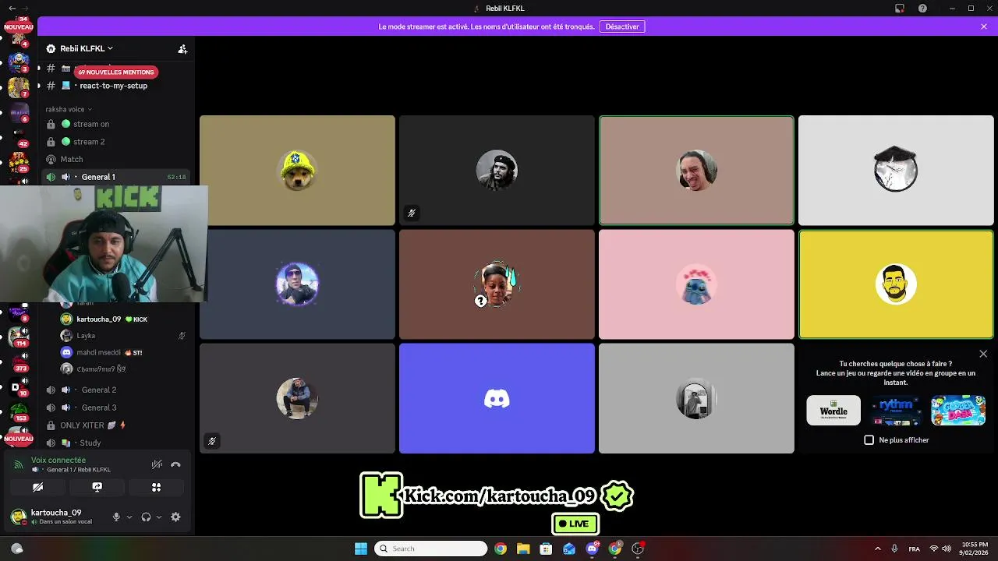Select the yellow-hat dog avatar tile
The height and width of the screenshot is (561, 998).
[x=297, y=171]
